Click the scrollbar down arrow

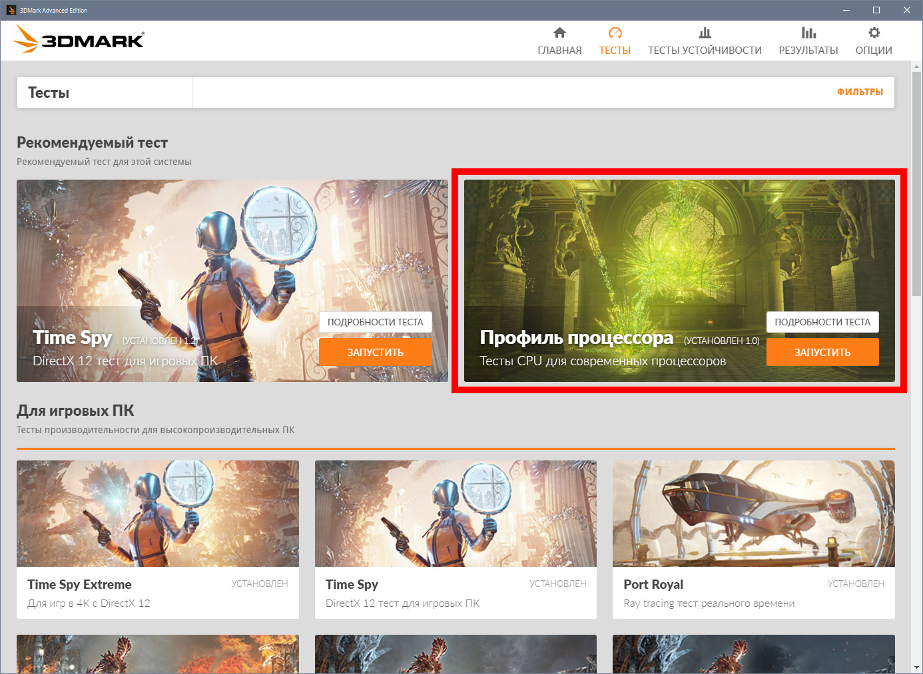coord(917,667)
